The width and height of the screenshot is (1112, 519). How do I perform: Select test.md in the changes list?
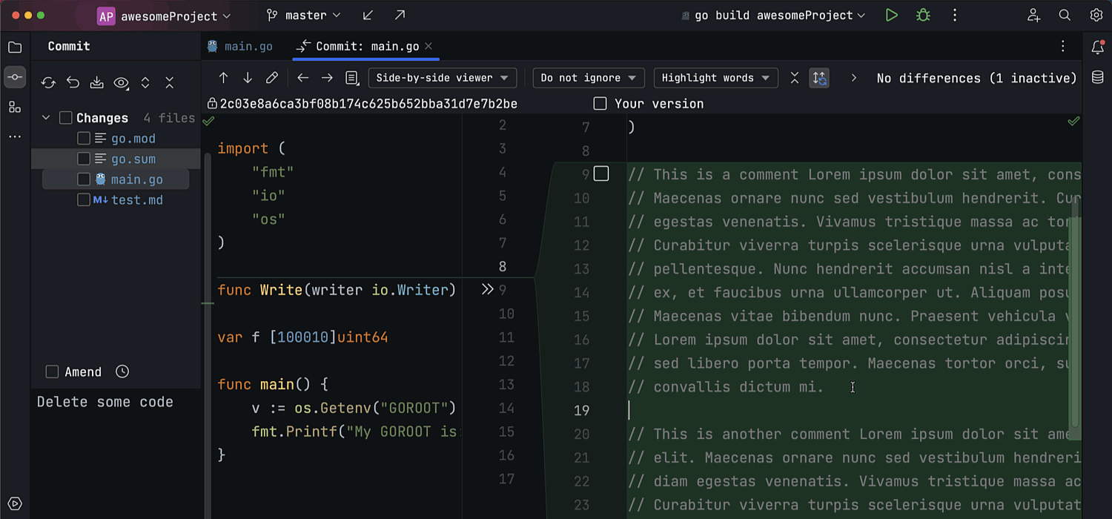136,200
